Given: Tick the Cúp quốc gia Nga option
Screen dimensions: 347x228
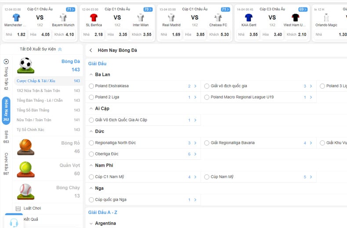Looking at the screenshot, I should pos(91,199).
